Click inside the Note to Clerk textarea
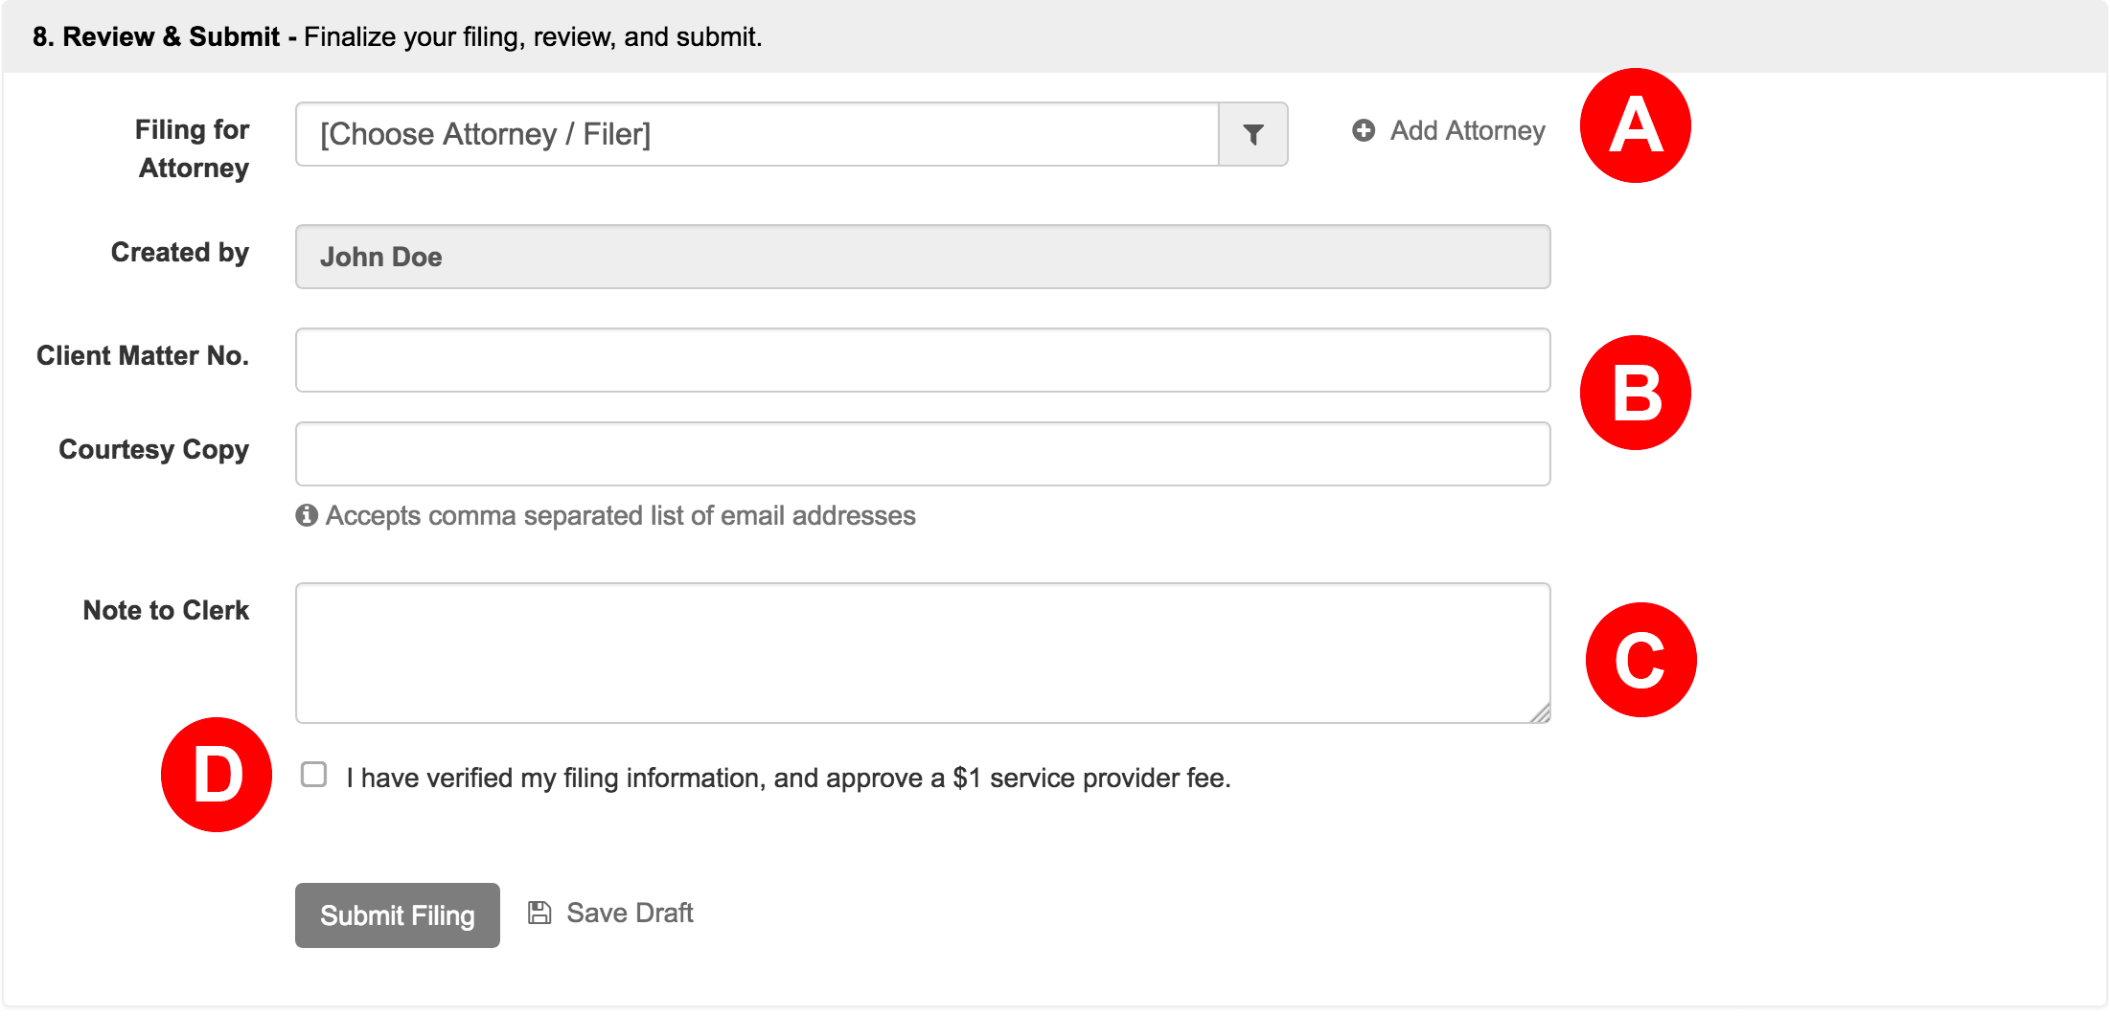The height and width of the screenshot is (1016, 2110). 923,653
